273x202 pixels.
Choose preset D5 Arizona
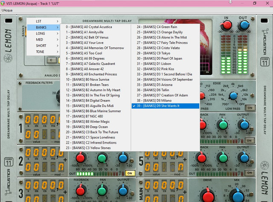point(166,85)
